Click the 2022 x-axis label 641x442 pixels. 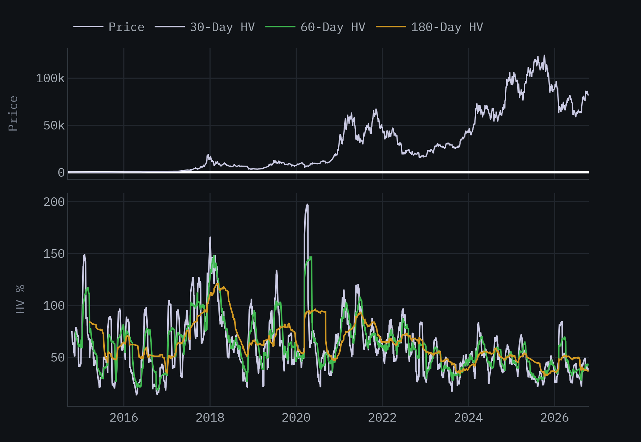click(x=382, y=418)
